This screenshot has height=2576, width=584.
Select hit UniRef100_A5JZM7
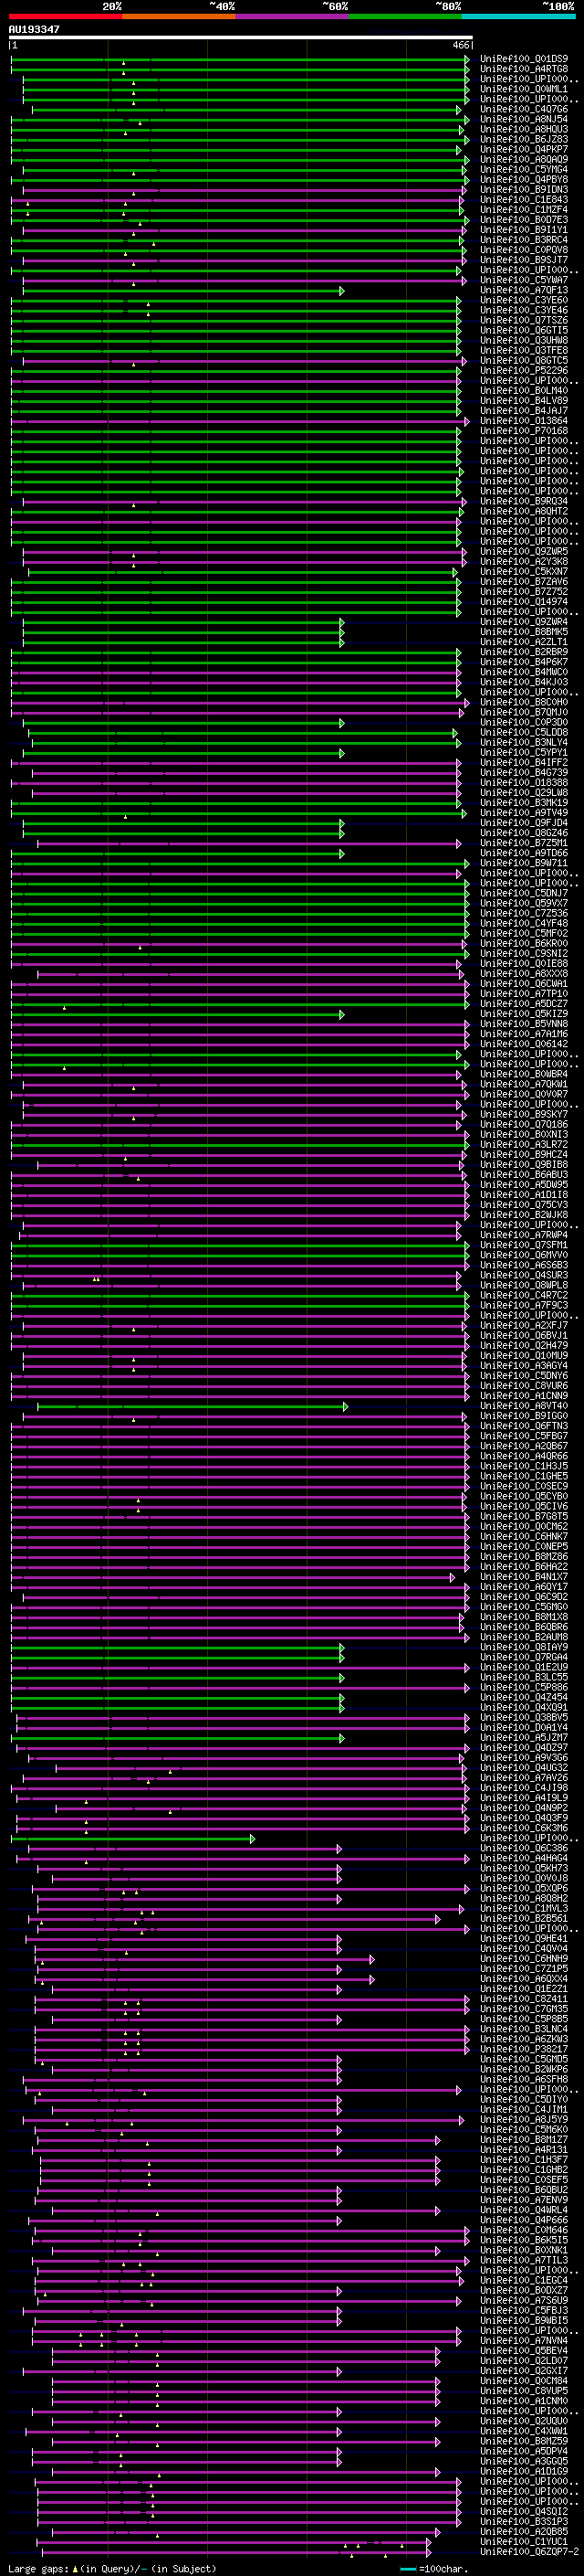pos(524,1738)
